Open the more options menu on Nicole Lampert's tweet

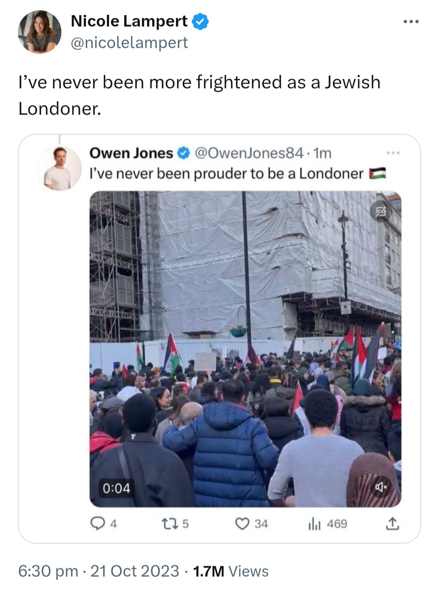411,22
